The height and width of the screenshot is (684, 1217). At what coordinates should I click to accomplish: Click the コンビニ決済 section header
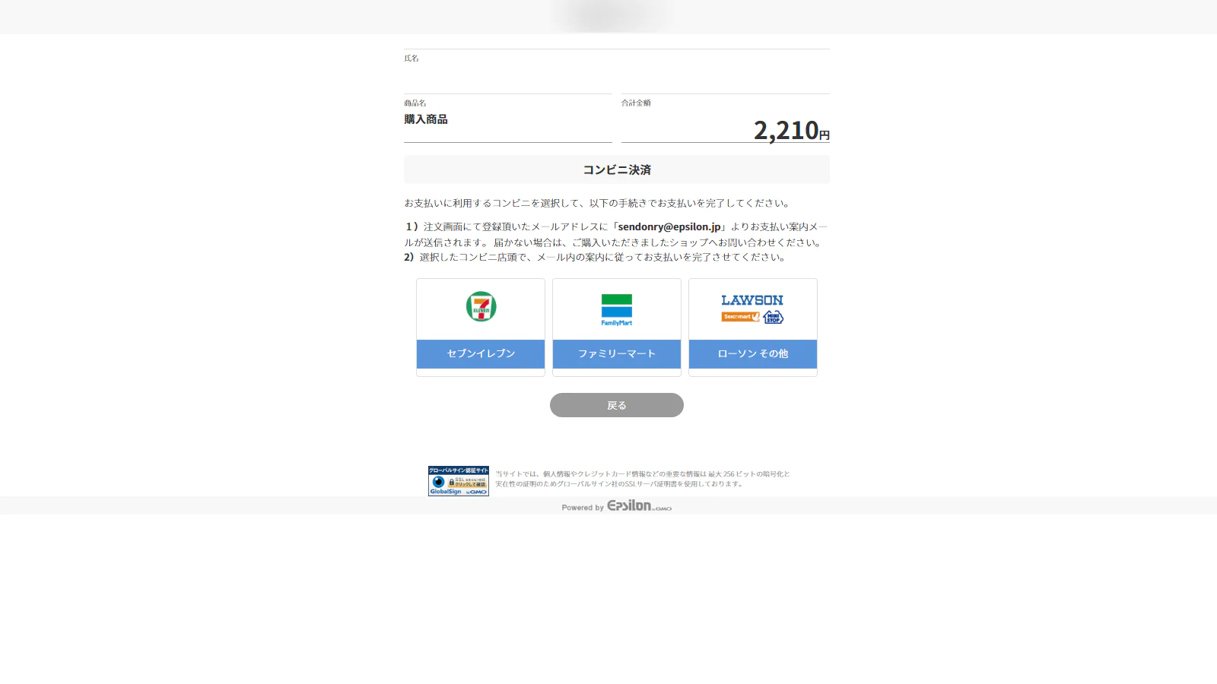click(x=617, y=169)
